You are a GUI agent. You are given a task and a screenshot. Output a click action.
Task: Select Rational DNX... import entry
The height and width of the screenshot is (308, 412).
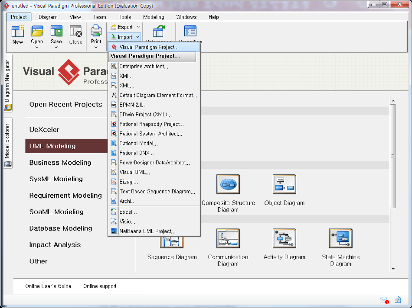(154, 153)
